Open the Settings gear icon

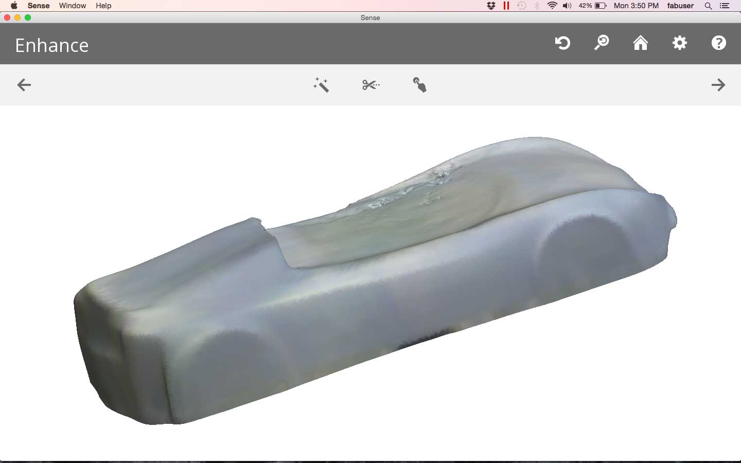point(680,43)
